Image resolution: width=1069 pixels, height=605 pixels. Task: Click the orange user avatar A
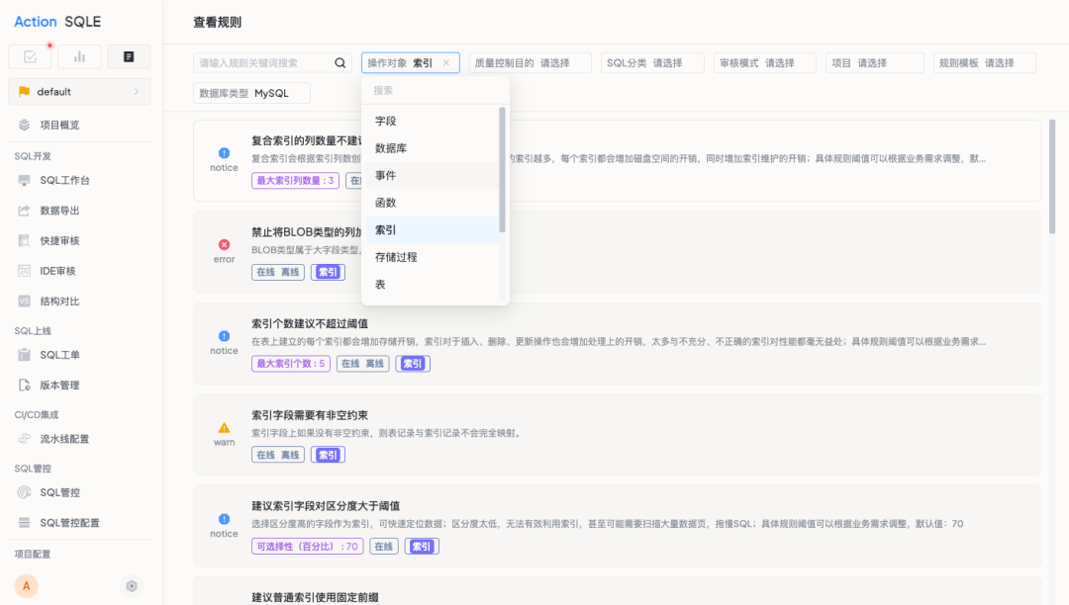27,586
